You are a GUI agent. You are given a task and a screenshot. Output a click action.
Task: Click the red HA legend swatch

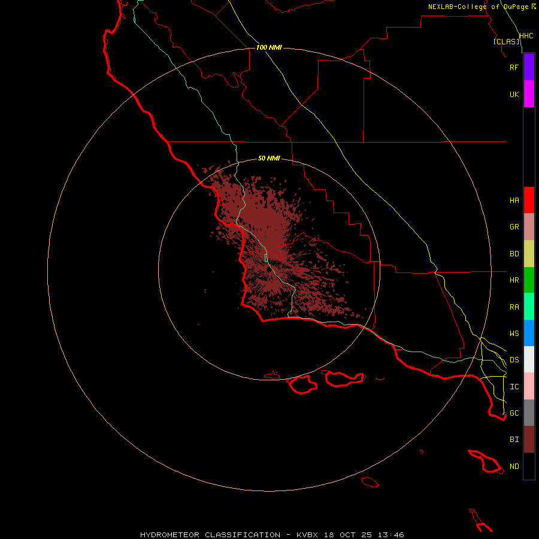pos(529,200)
